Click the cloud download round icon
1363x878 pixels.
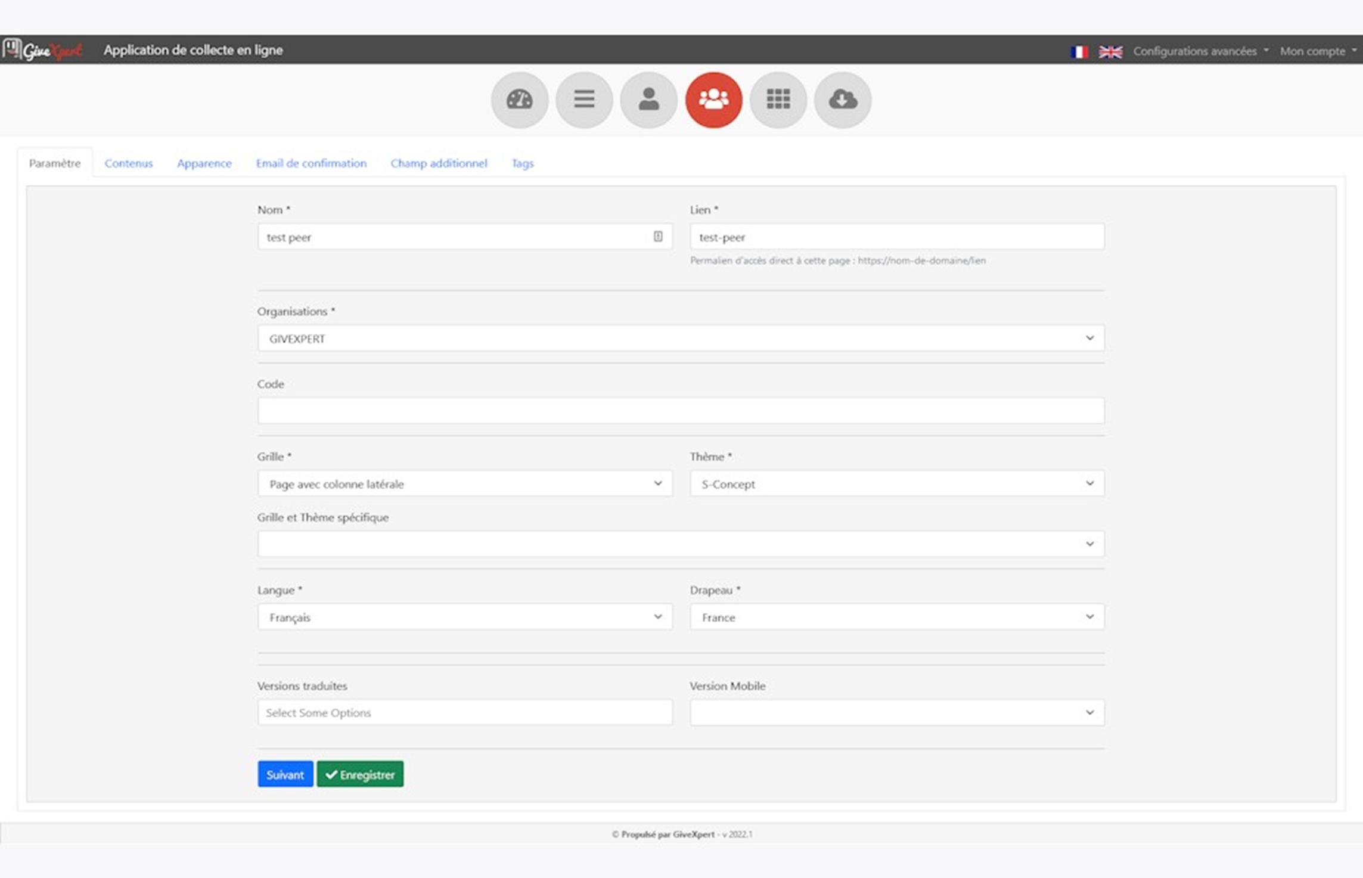click(843, 100)
